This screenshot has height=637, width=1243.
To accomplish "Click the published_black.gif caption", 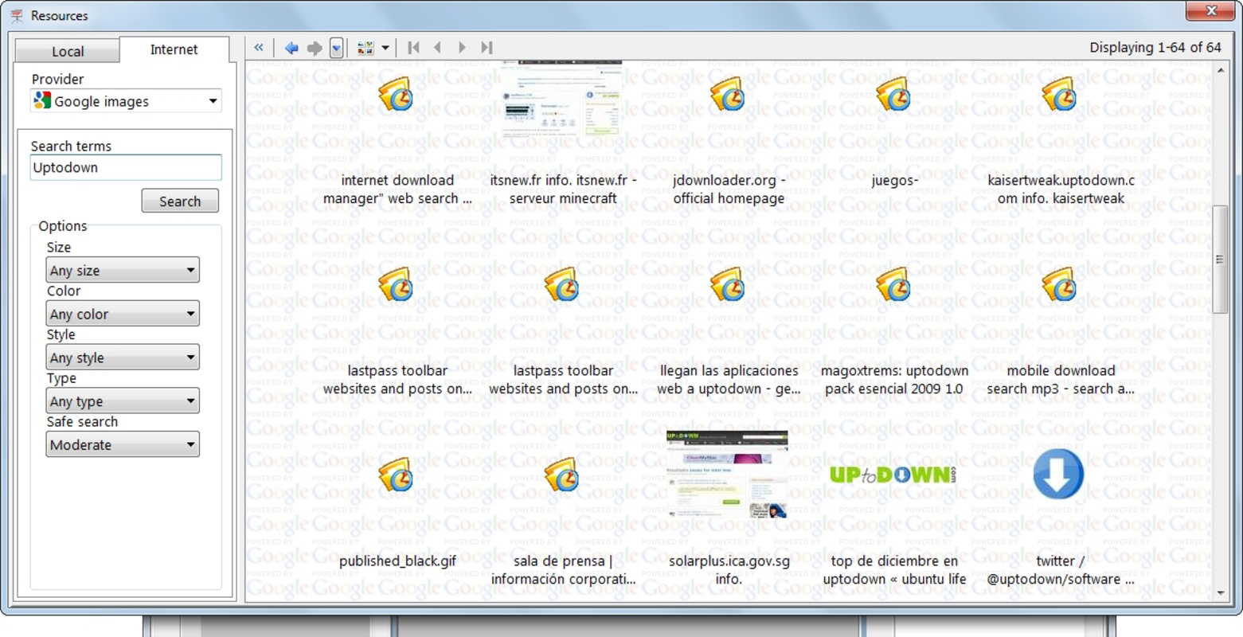I will coord(397,561).
